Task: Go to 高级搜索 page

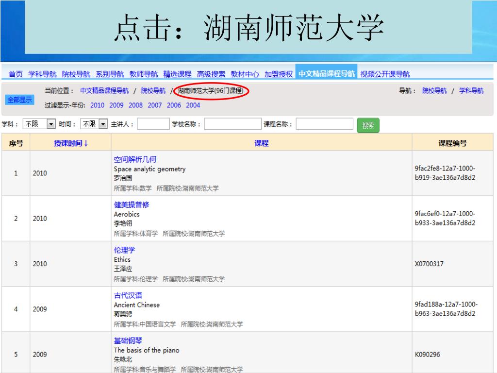Action: tap(211, 74)
